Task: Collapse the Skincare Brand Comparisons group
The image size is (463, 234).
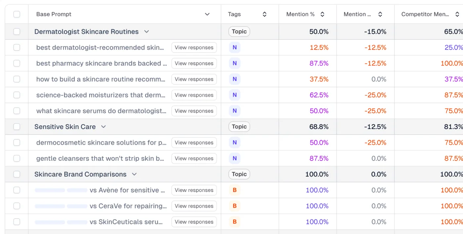Action: point(134,174)
